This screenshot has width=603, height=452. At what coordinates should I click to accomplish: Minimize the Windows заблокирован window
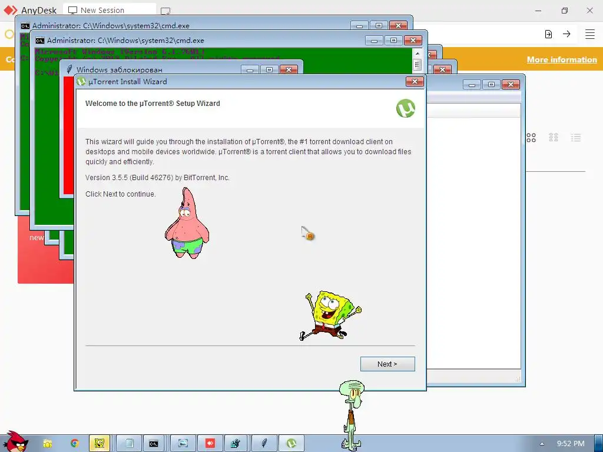(250, 69)
